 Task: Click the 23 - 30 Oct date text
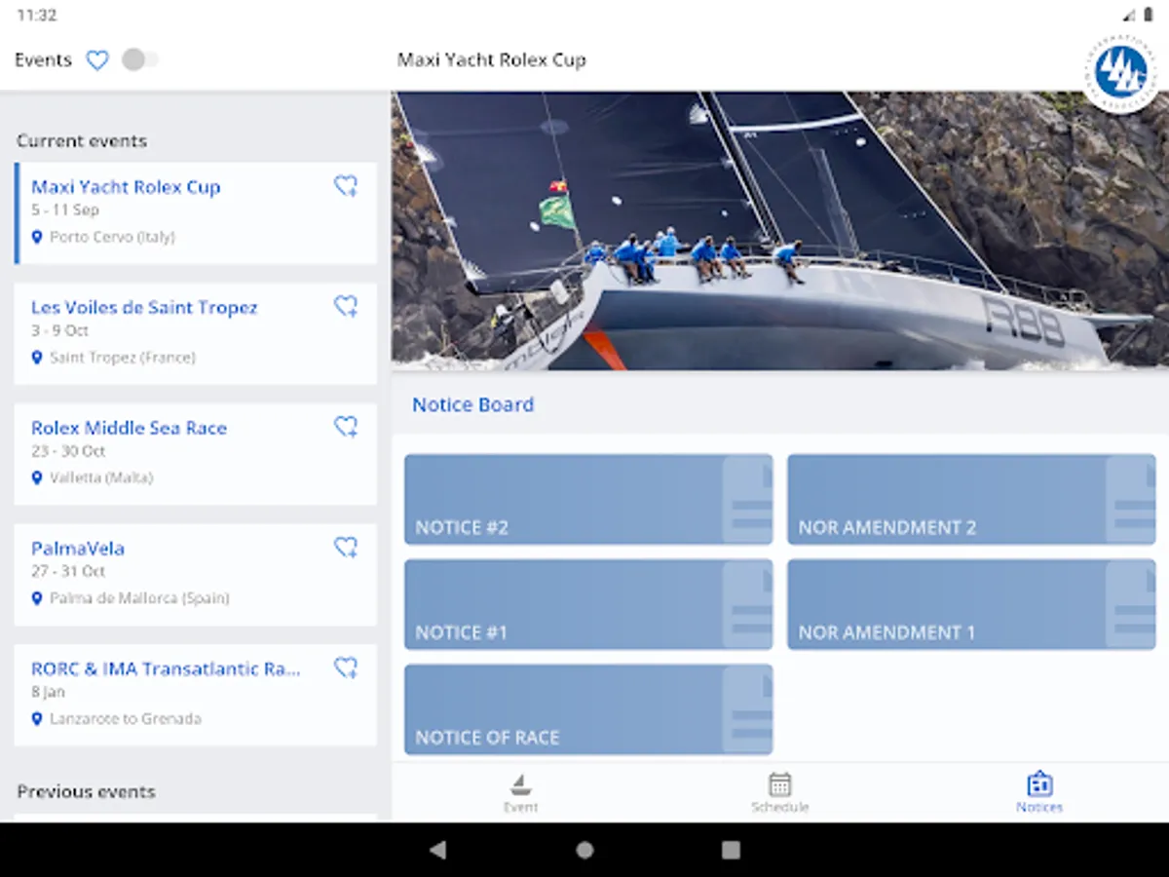(68, 451)
